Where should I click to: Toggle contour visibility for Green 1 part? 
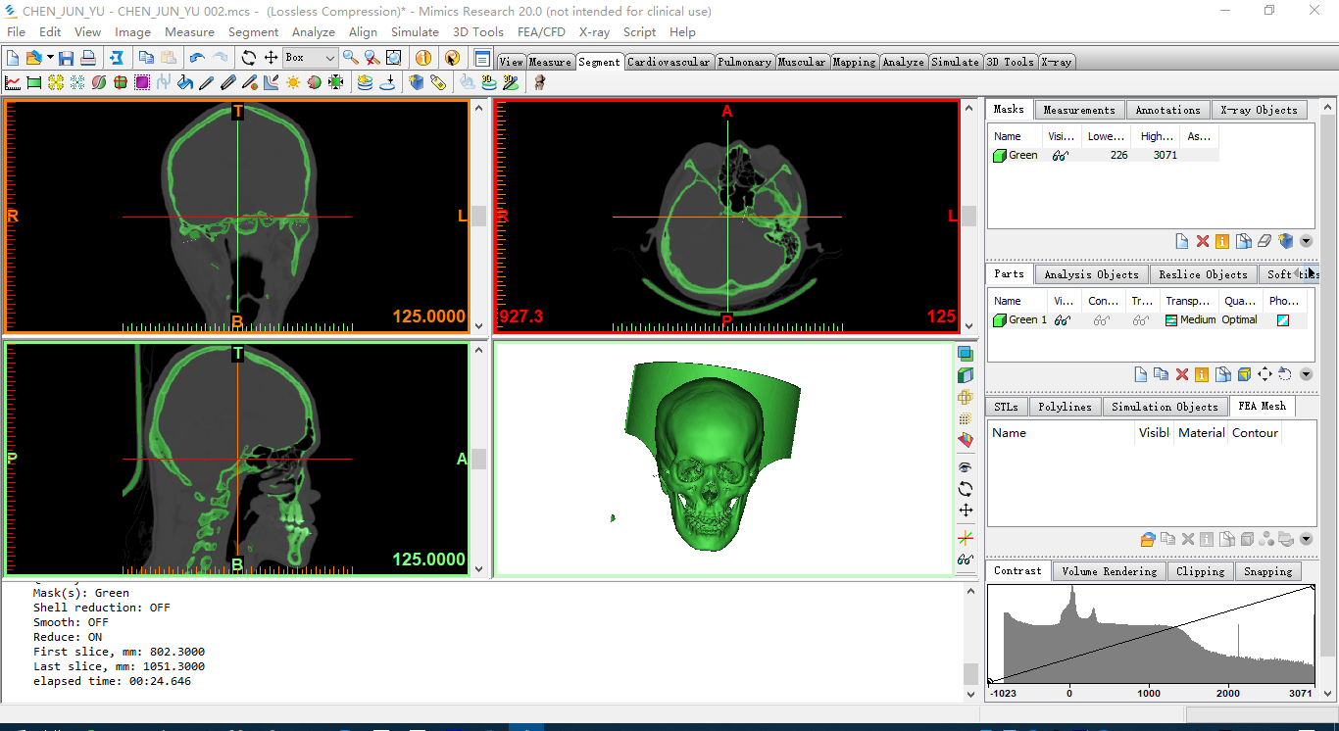[x=1102, y=319]
